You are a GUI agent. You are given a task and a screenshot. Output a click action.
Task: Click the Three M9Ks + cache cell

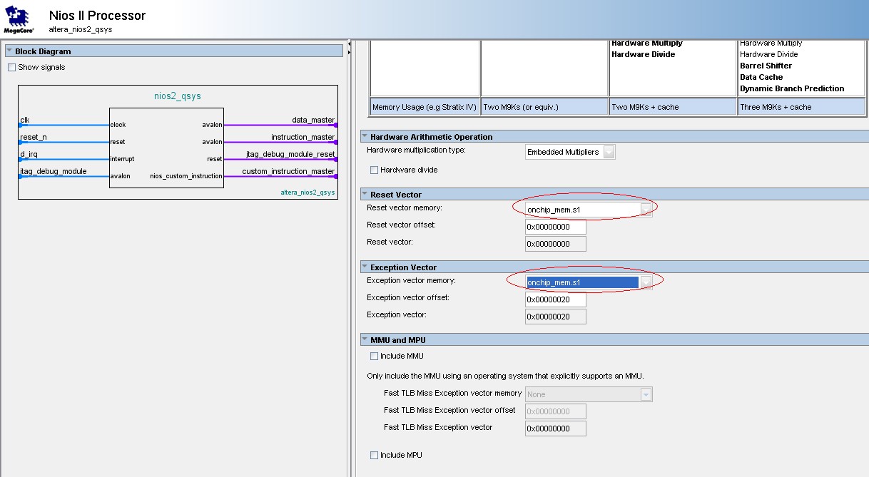(x=801, y=107)
